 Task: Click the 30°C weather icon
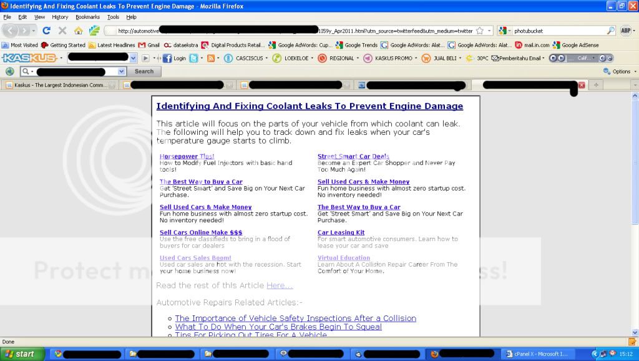pos(470,58)
